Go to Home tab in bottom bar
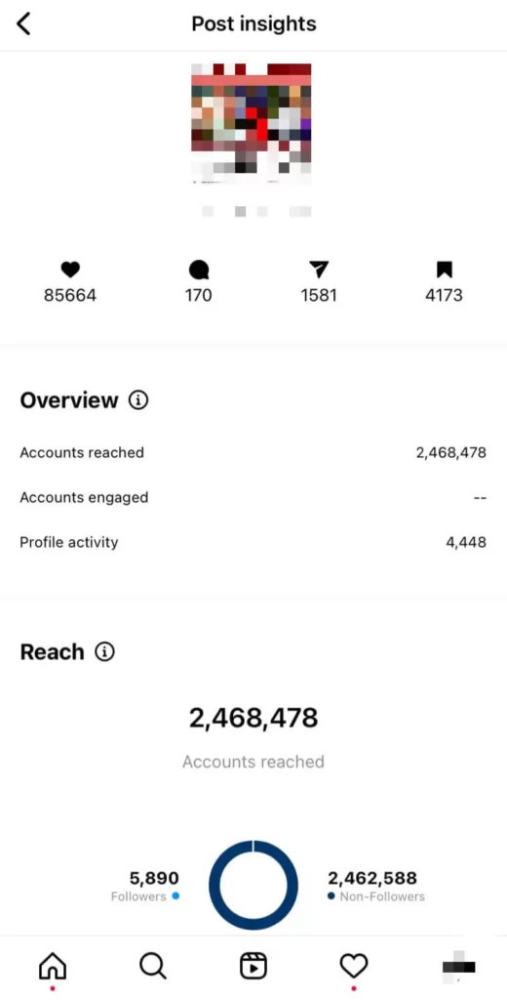 coord(53,967)
